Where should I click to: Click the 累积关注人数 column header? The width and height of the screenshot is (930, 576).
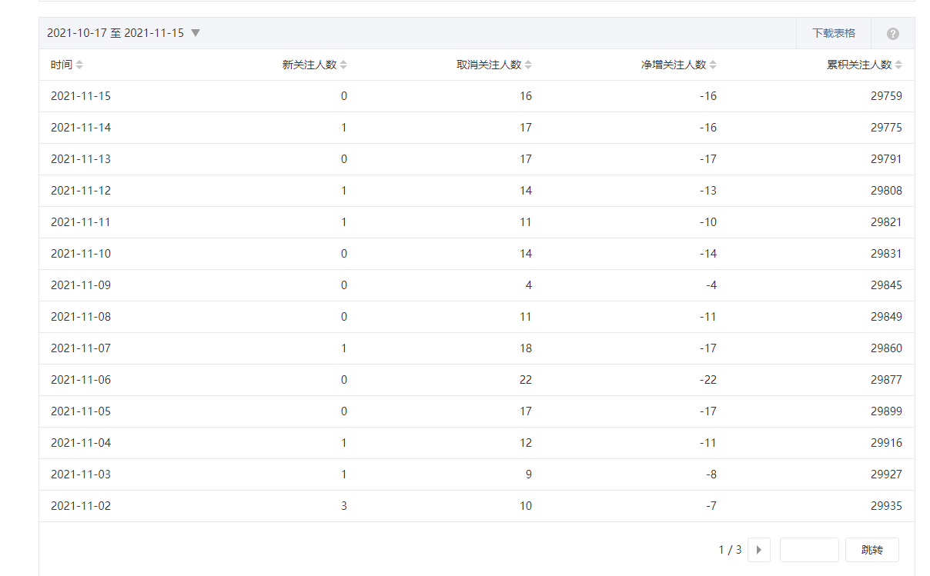pyautogui.click(x=859, y=65)
